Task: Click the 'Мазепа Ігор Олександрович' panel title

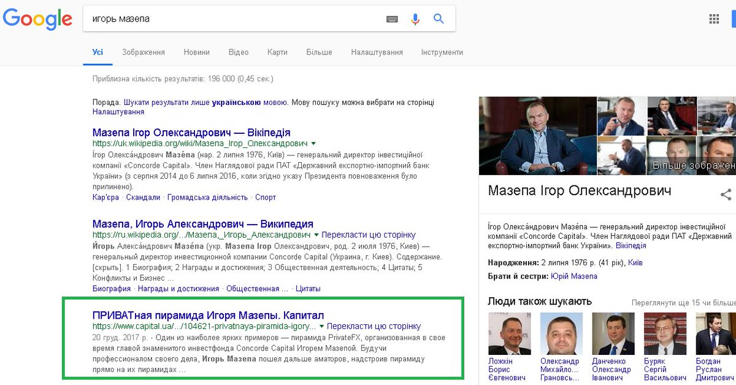Action: 580,190
